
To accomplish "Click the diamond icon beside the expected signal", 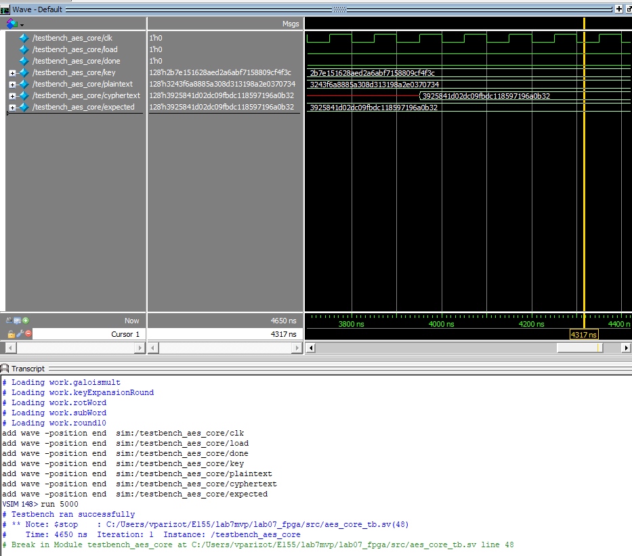I will (x=24, y=107).
